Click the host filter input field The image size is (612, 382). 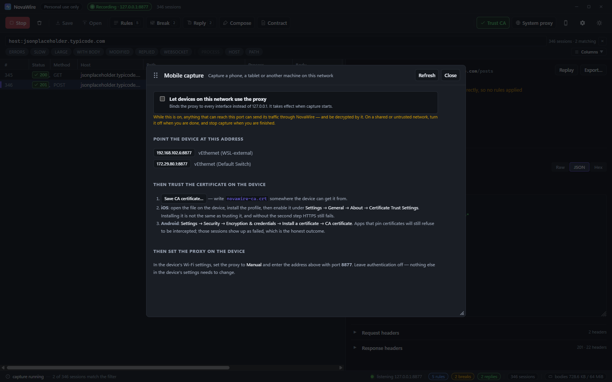[275, 41]
